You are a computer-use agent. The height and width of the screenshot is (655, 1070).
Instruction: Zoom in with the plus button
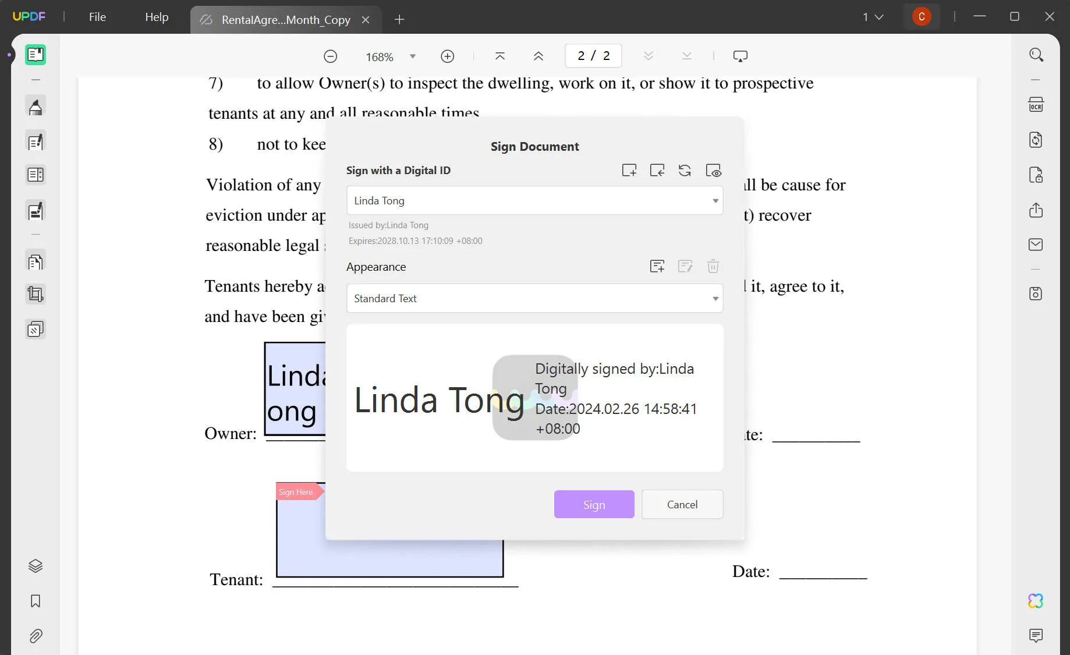point(447,56)
